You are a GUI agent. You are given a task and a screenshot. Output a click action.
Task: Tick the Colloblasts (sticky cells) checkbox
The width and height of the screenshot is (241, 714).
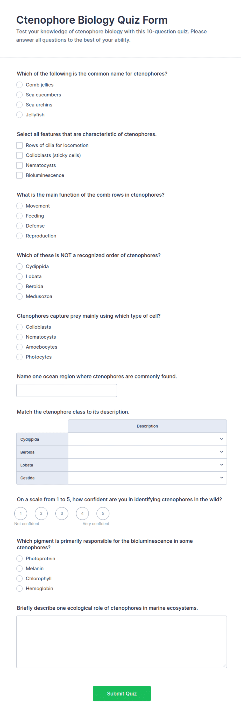pos(19,155)
